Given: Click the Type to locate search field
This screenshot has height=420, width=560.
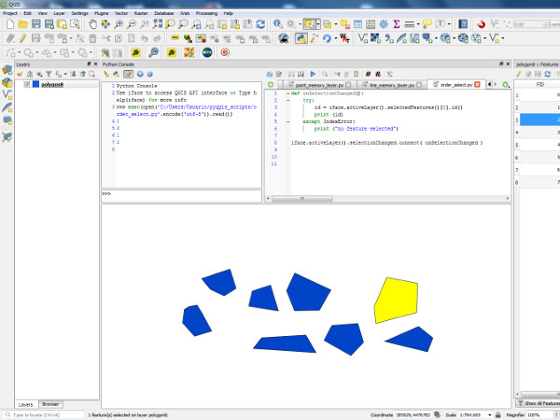Looking at the screenshot, I should pyautogui.click(x=44, y=414).
